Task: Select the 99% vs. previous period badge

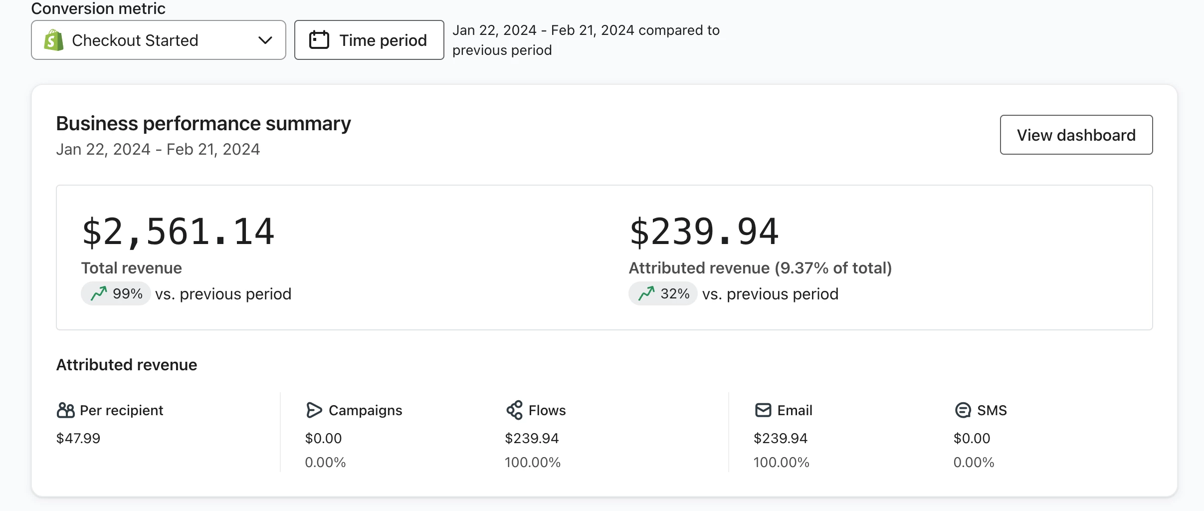Action: tap(116, 293)
